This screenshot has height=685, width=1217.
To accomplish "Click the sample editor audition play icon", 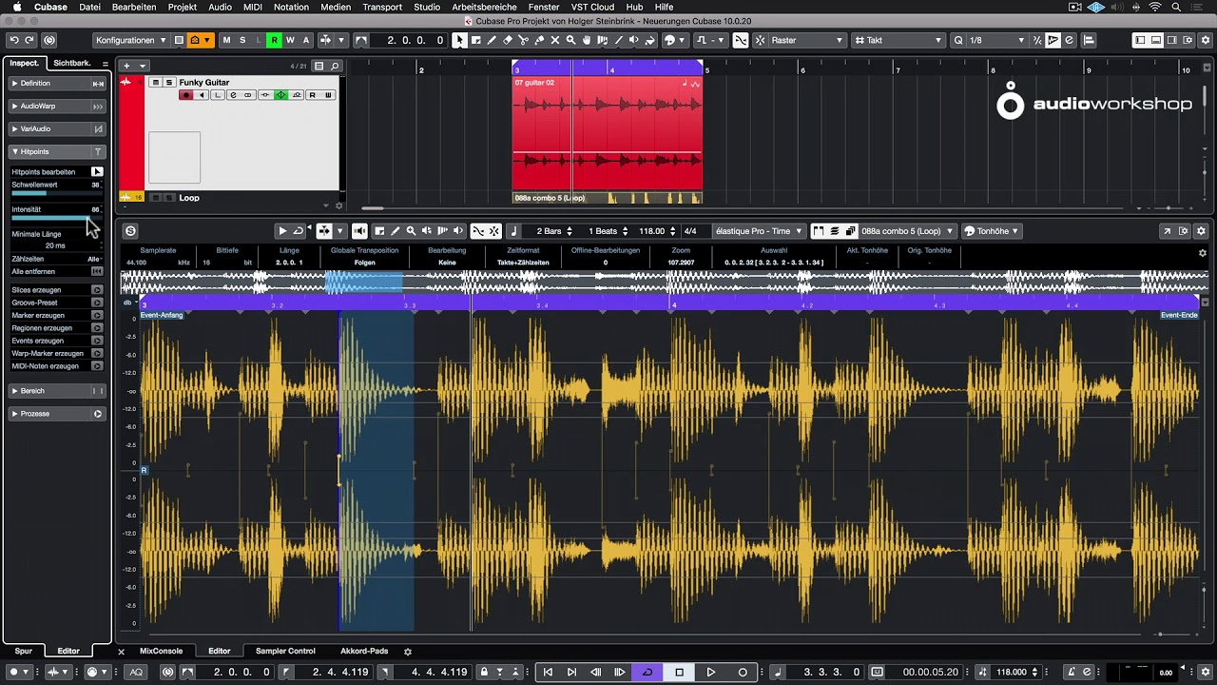I will coord(282,231).
